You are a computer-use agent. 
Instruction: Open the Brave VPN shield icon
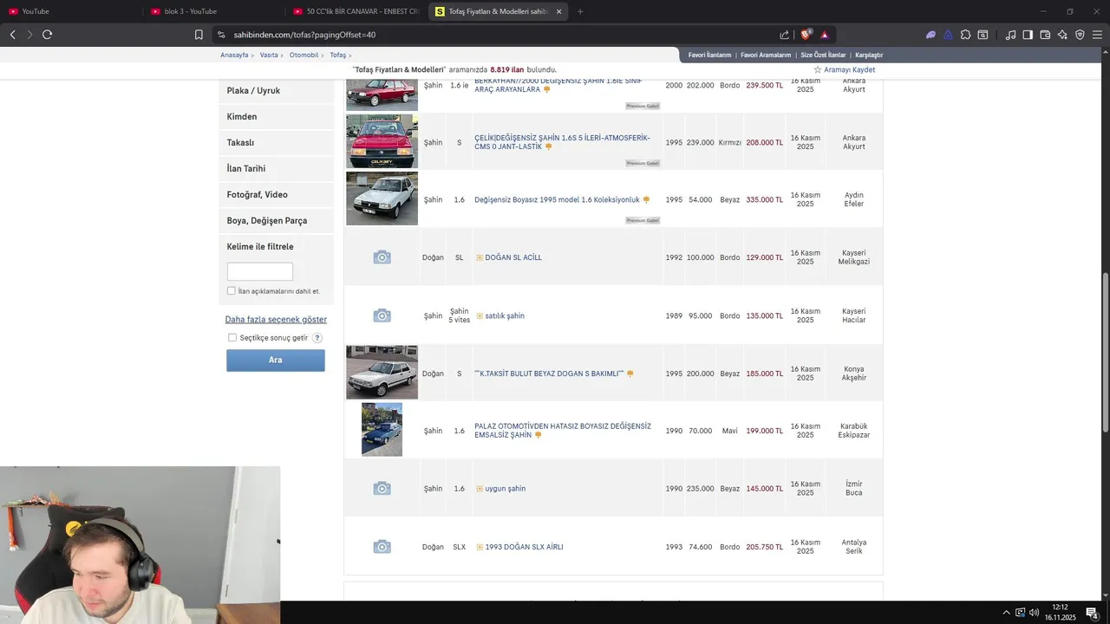point(1080,35)
